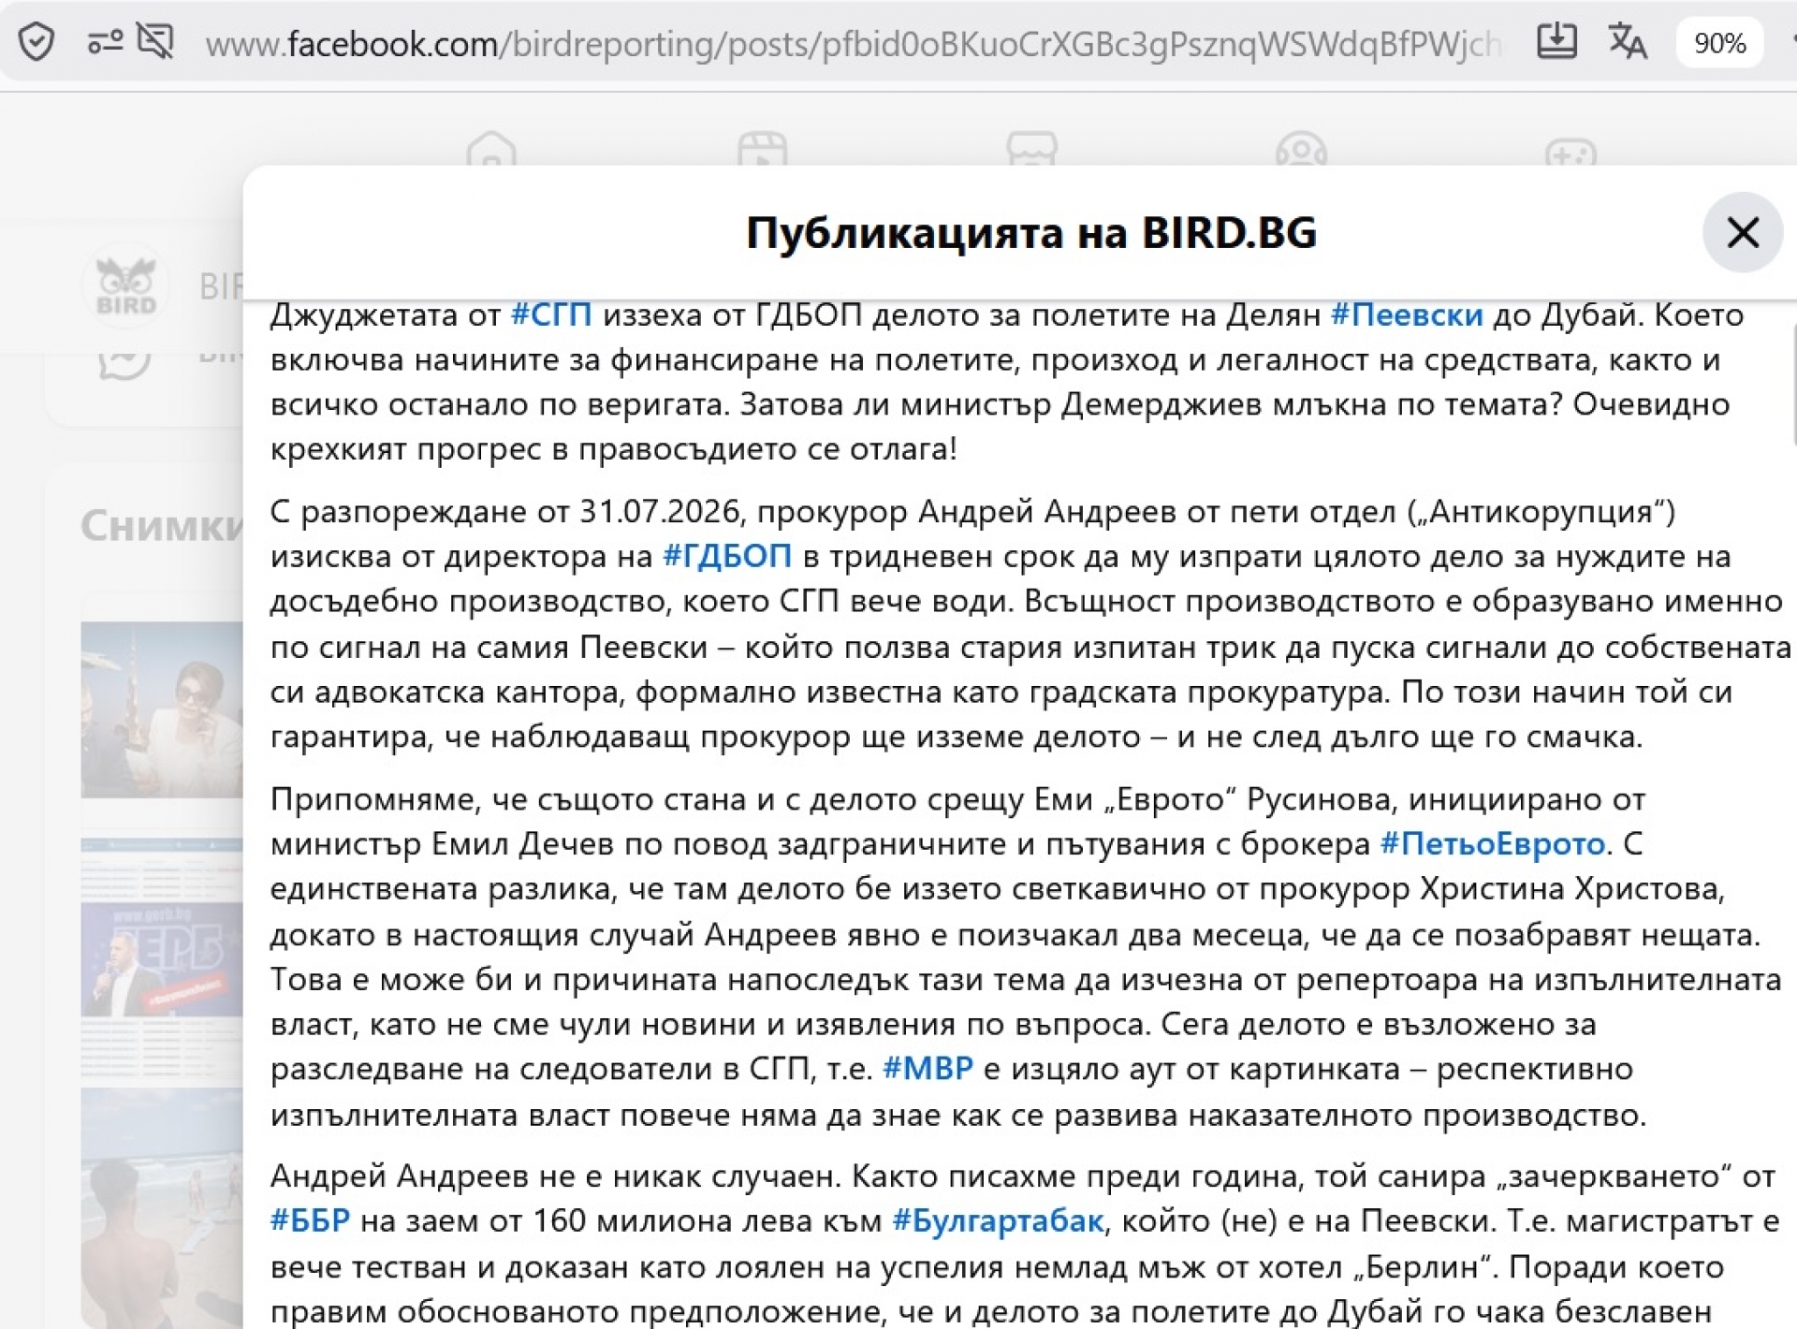The height and width of the screenshot is (1329, 1797).
Task: Click the BIRD owl profile logo
Action: (x=125, y=286)
